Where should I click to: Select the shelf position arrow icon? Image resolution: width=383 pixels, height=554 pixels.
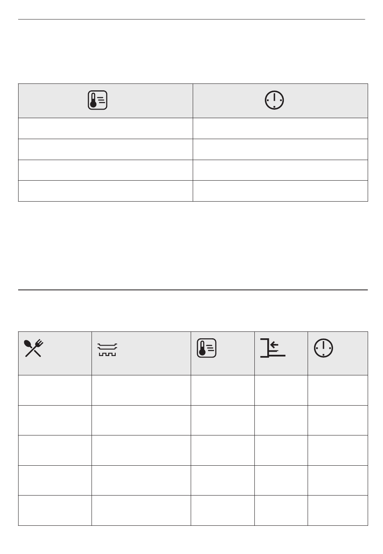pyautogui.click(x=273, y=348)
